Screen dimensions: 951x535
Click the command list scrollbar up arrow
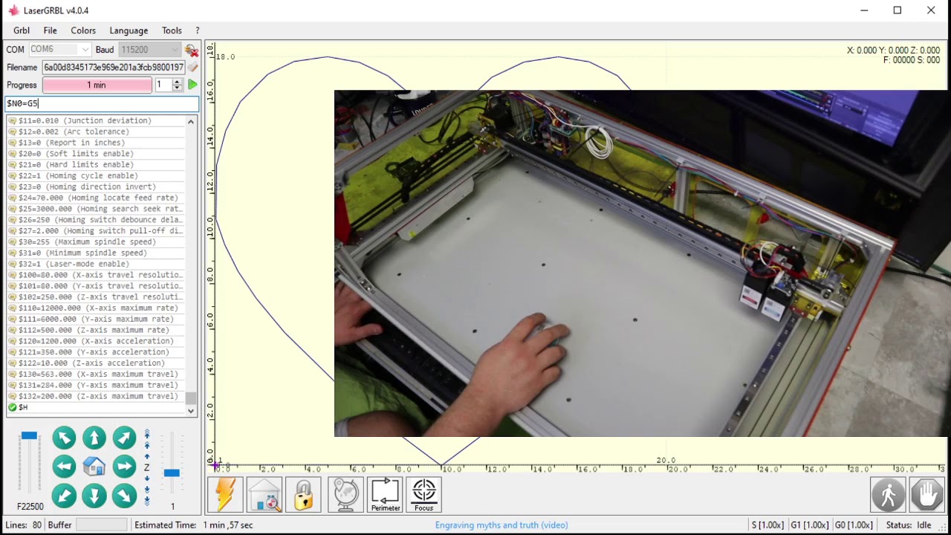pyautogui.click(x=191, y=121)
